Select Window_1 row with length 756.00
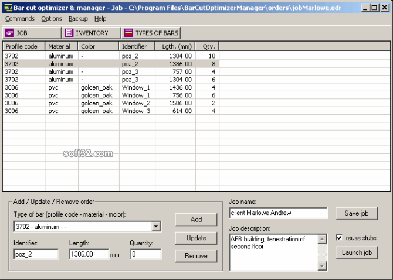 coord(111,95)
